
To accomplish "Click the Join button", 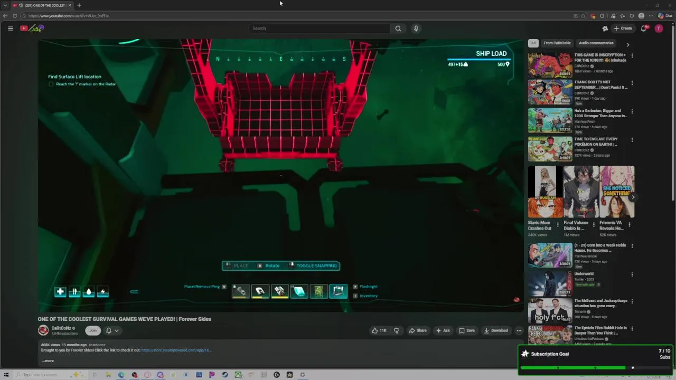I will 93,330.
